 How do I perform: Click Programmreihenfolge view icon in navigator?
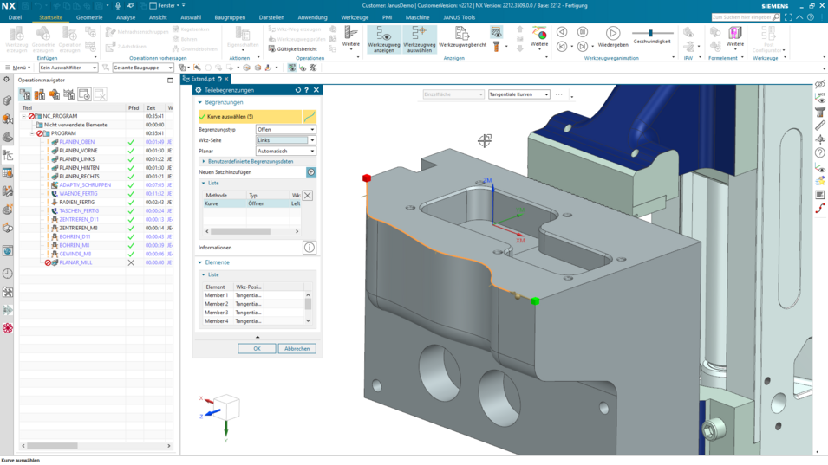pyautogui.click(x=25, y=94)
